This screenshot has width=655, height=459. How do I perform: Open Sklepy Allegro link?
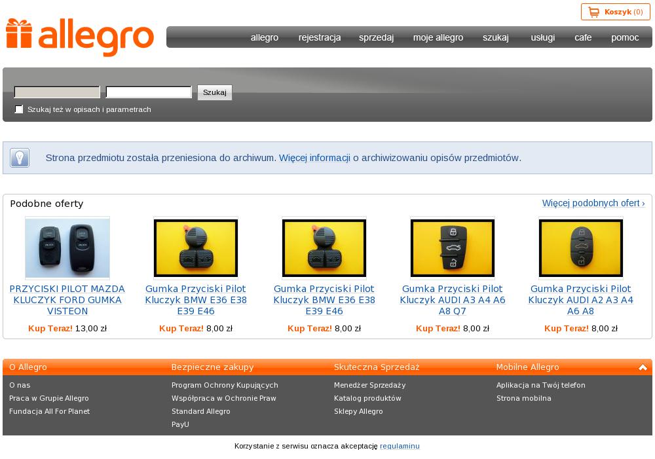click(358, 411)
